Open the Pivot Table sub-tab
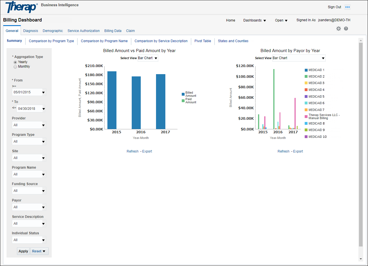Viewport: 368px width, 266px height. point(202,41)
